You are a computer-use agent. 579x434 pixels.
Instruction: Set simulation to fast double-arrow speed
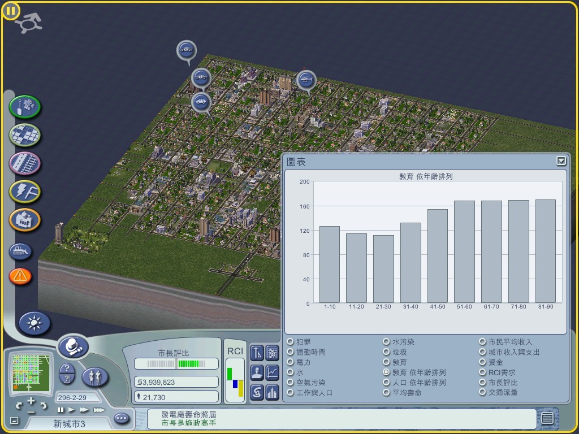(x=84, y=410)
